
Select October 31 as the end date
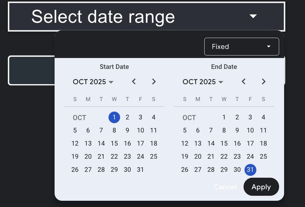pos(250,170)
